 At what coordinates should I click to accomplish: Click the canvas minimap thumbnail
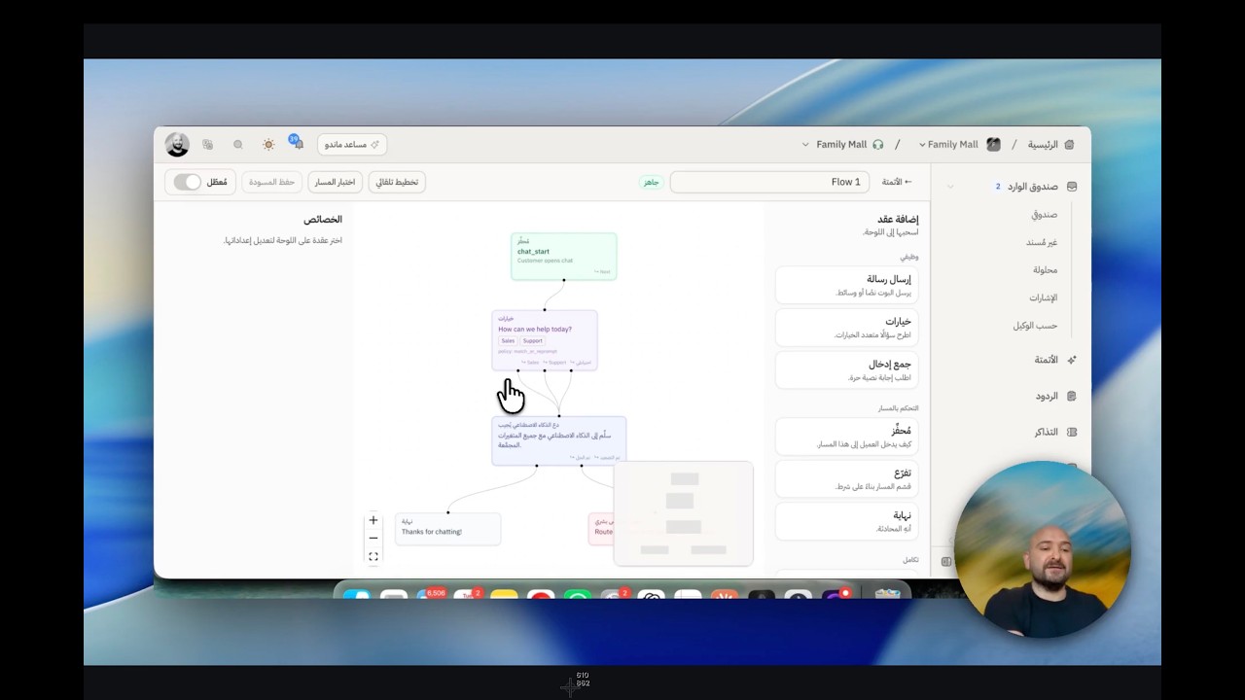[683, 513]
